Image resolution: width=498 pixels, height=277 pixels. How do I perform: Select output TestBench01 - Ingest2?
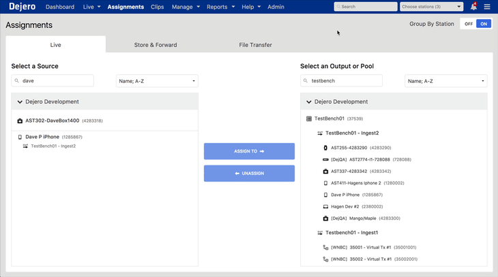tap(352, 133)
